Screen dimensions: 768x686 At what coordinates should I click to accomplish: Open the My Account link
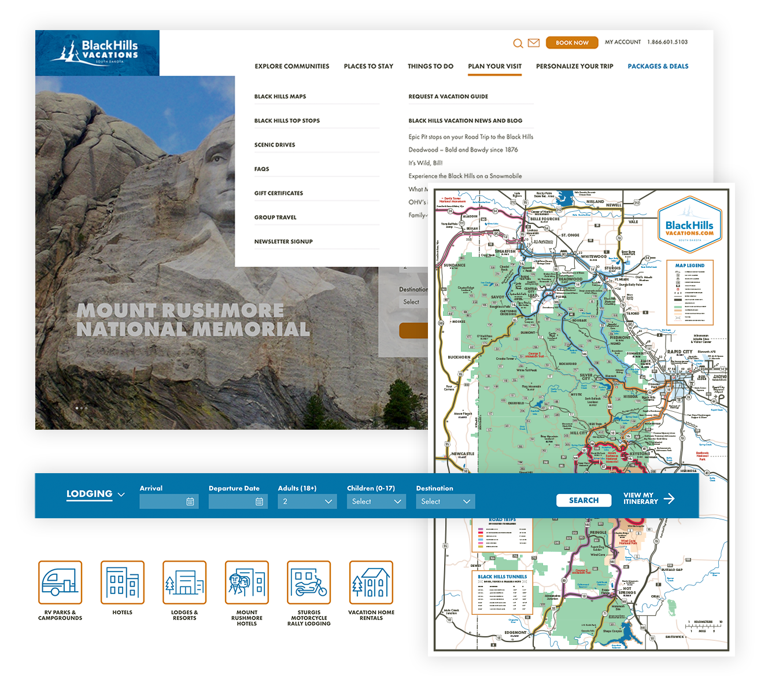click(x=623, y=42)
